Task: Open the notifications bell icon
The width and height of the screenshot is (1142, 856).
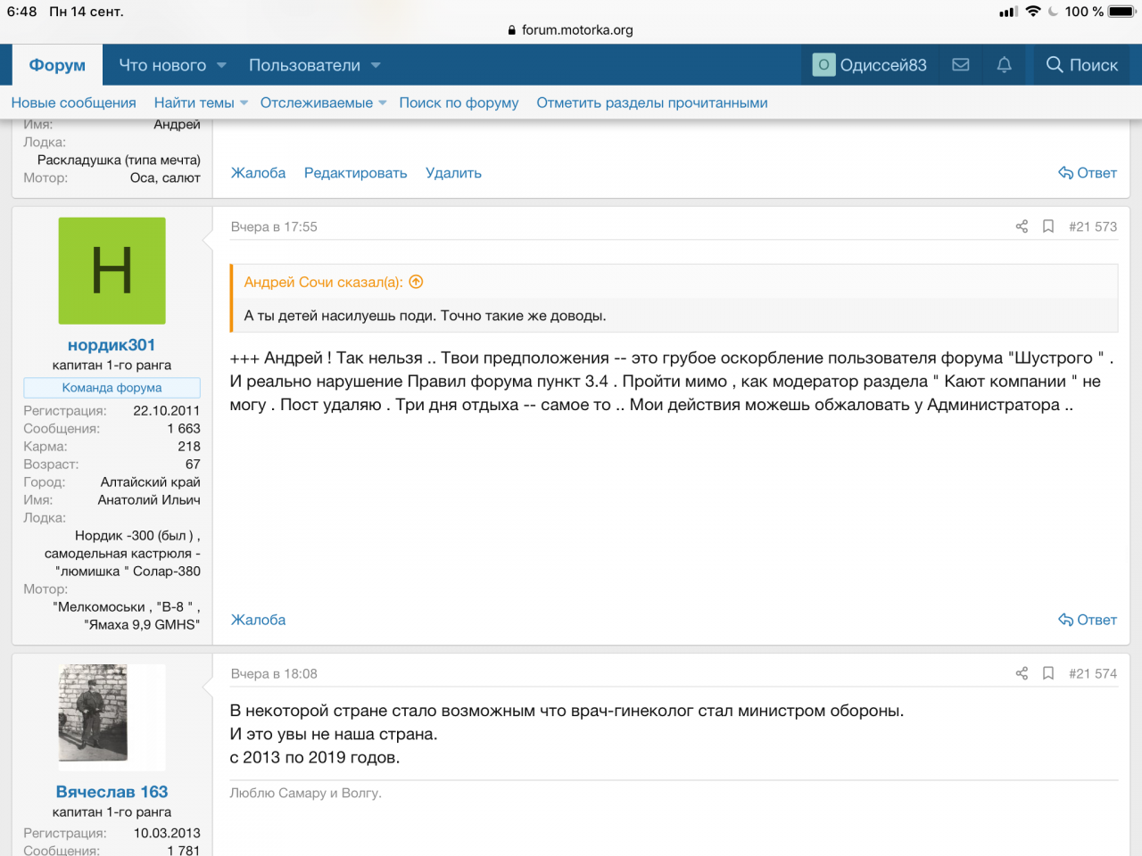Action: (x=1004, y=65)
